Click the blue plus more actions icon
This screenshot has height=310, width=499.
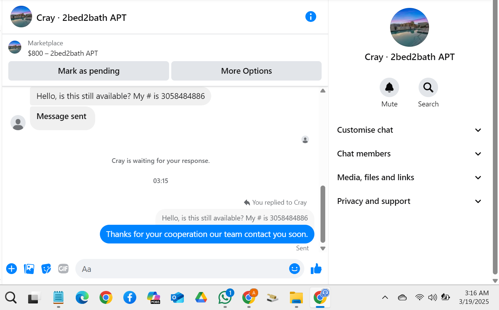[x=12, y=269]
